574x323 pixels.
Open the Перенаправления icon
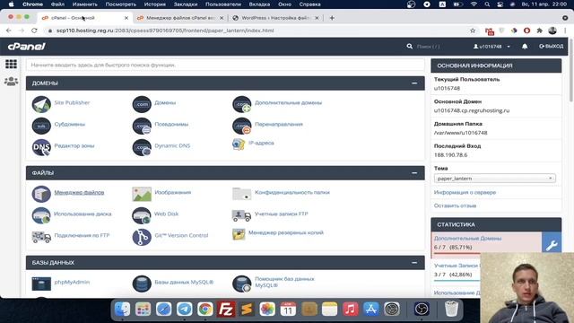click(241, 126)
